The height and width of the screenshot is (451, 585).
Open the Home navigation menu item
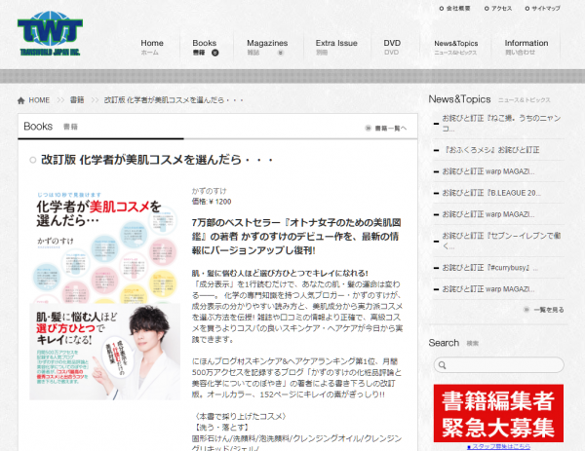[152, 48]
